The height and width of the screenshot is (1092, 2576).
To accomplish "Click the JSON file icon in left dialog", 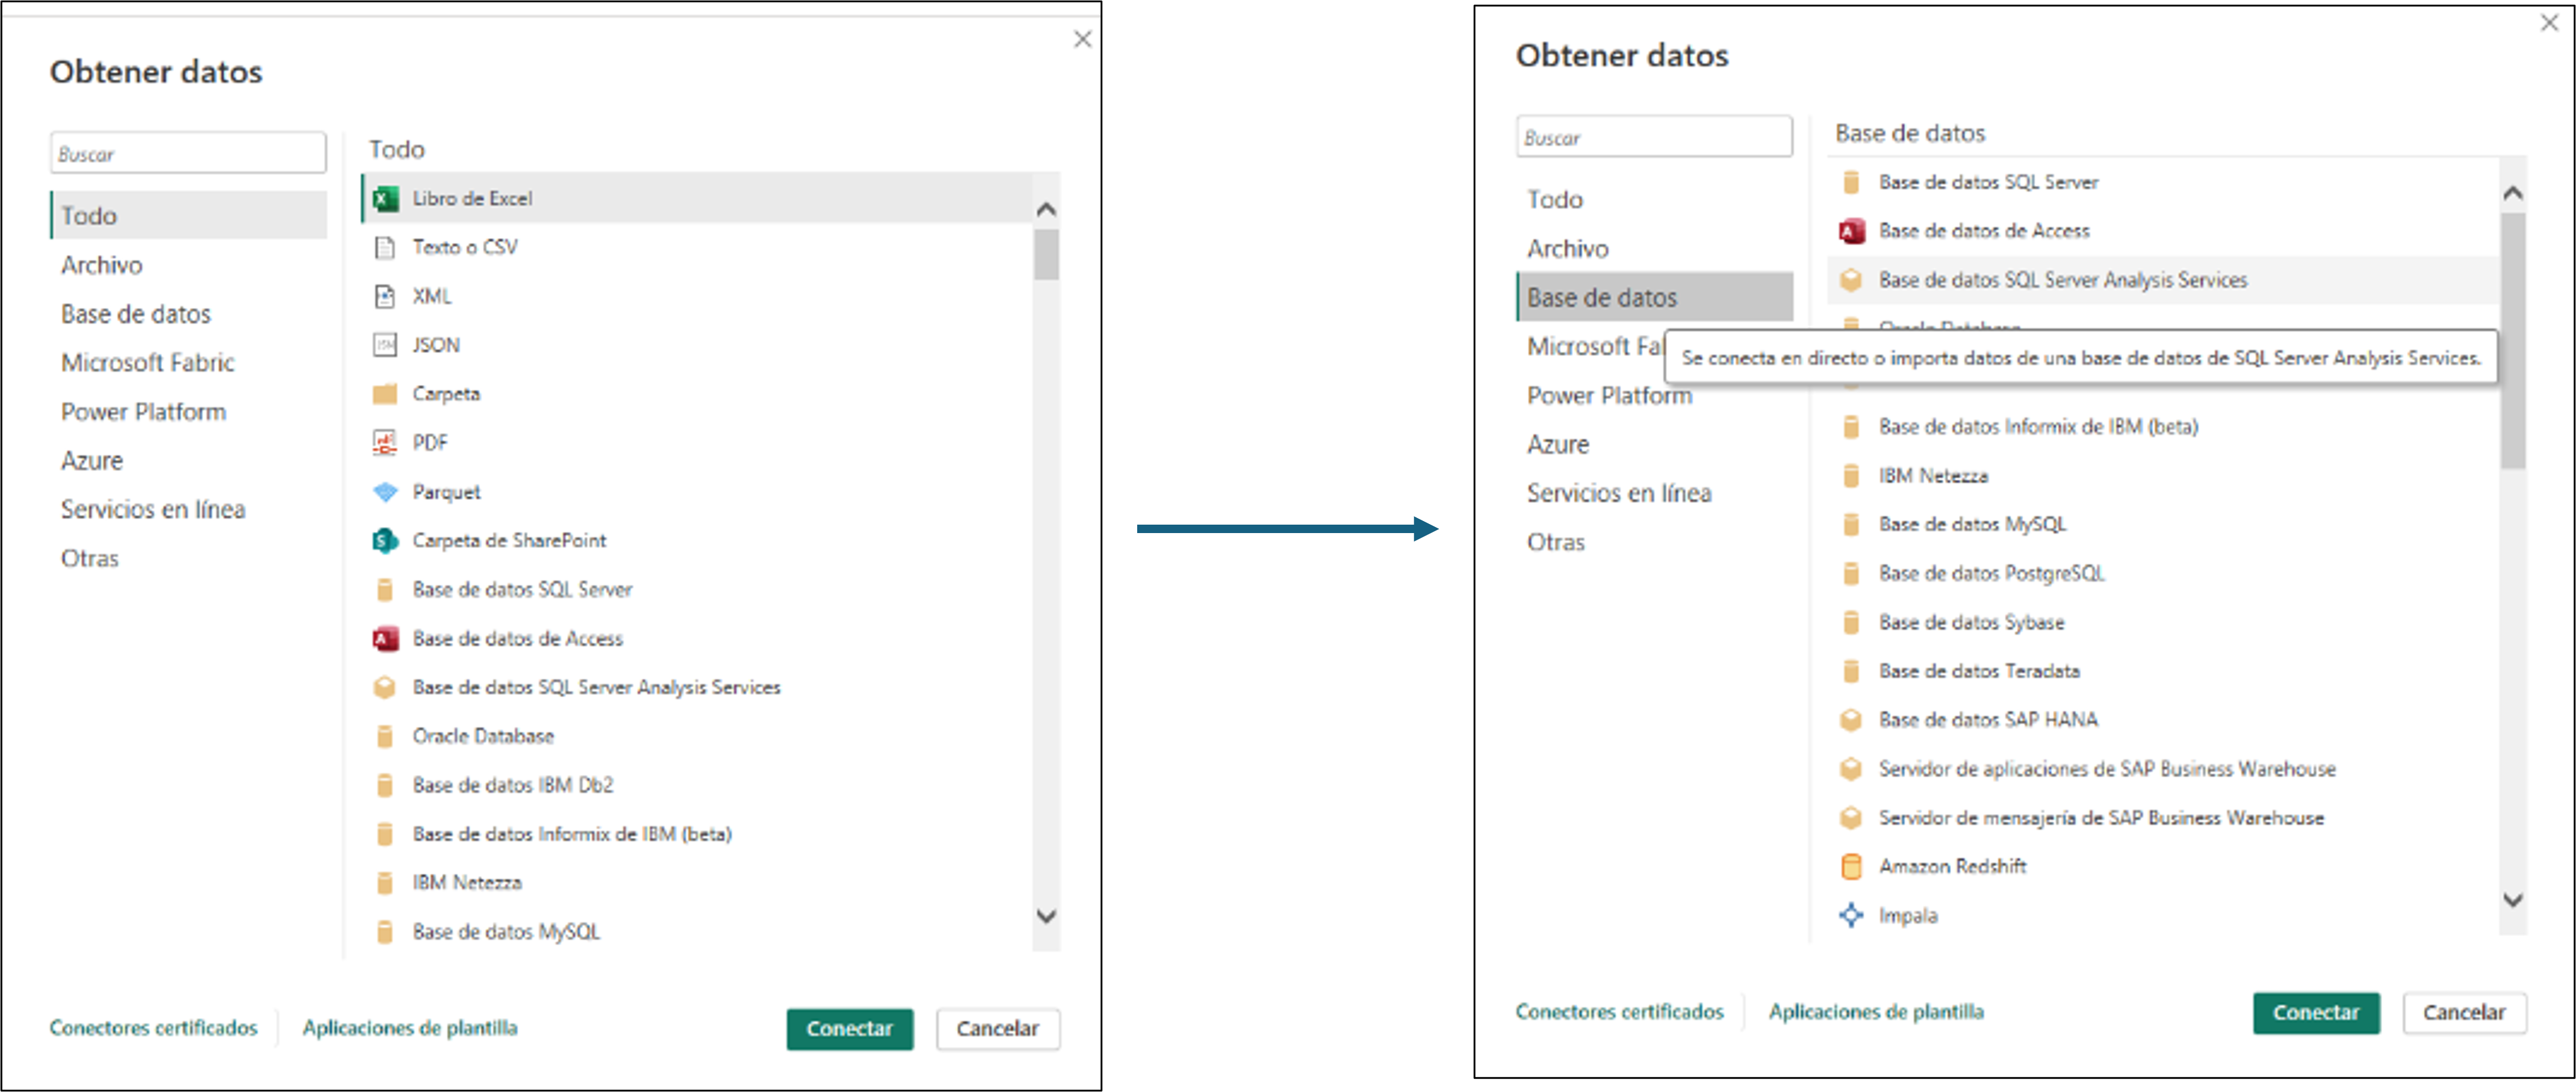I will 385,346.
